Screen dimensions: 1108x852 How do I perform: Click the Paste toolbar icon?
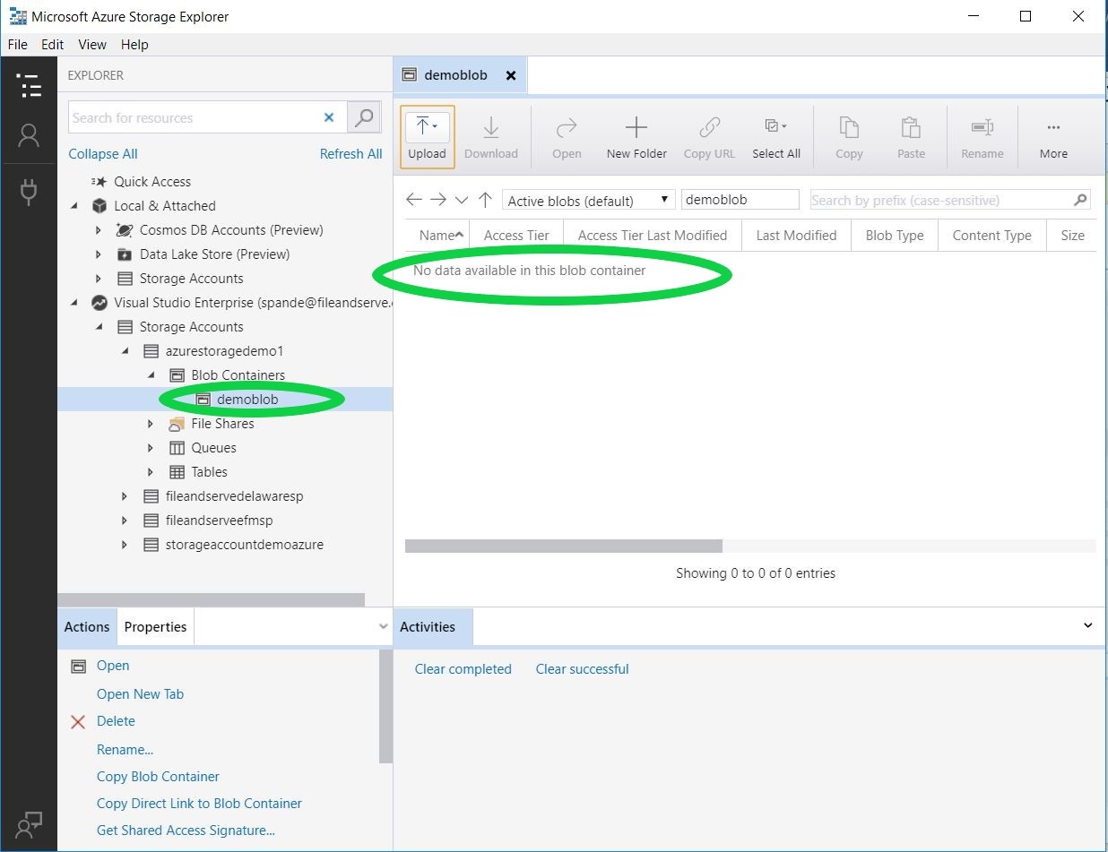911,137
